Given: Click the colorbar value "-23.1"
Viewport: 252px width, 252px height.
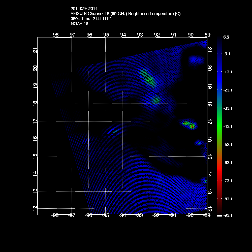Looking at the screenshot, I should pyautogui.click(x=228, y=90).
